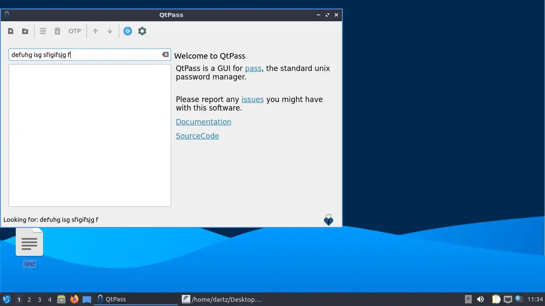Click the OTP button
This screenshot has height=306, width=545.
click(75, 31)
